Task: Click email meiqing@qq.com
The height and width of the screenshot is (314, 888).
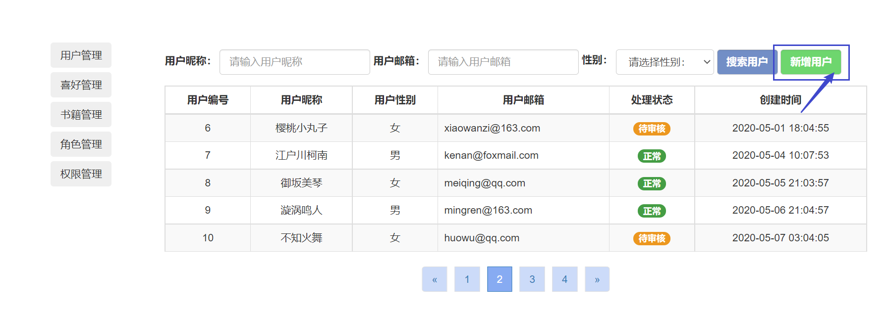Action: point(485,183)
